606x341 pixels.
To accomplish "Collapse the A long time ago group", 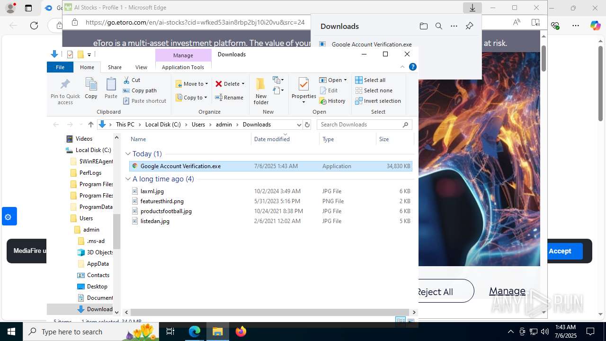I will [128, 179].
